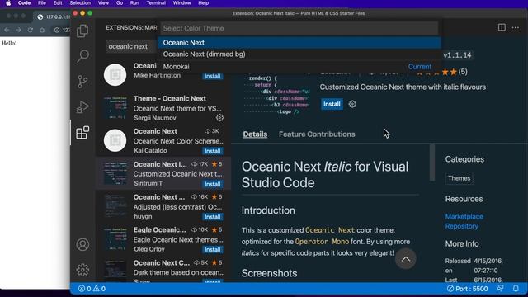Reload the page in background browser
This screenshot has width=528, height=297.
click(31, 30)
